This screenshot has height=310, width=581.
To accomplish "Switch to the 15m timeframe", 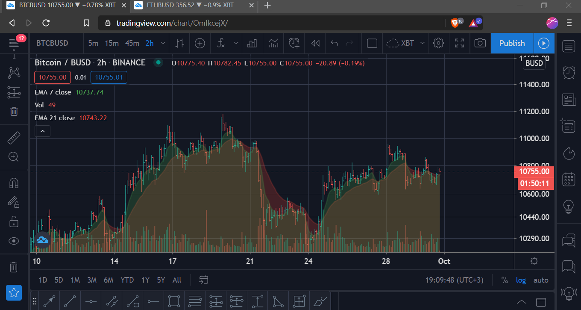I will [112, 43].
